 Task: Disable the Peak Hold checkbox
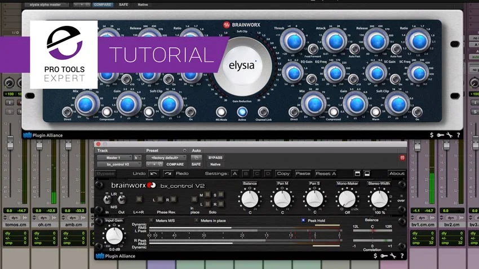click(x=303, y=220)
